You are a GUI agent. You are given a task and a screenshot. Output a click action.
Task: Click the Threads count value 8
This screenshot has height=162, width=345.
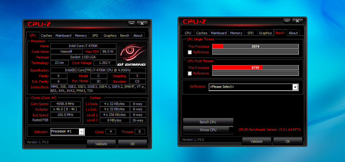point(140,132)
